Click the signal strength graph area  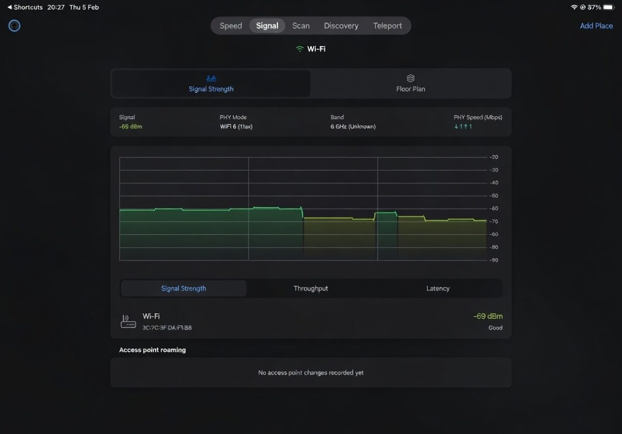coord(303,208)
